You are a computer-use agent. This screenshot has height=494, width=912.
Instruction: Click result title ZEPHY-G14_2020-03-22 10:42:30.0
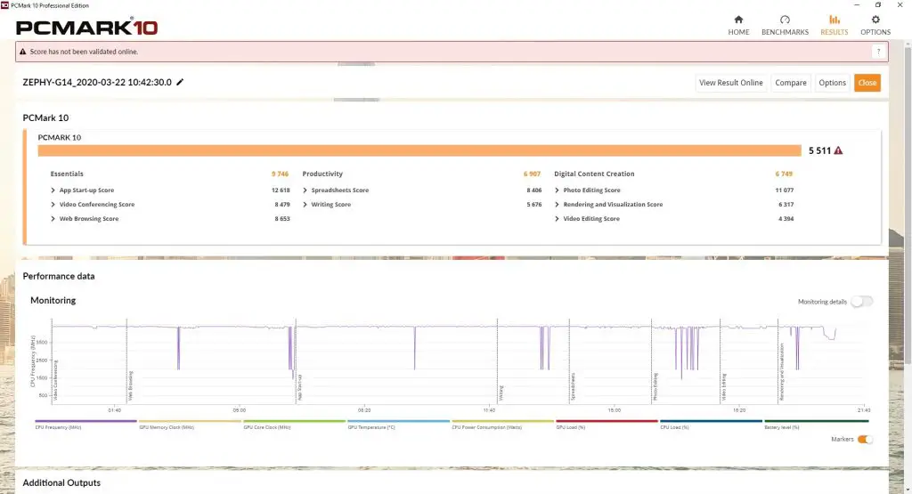pos(97,83)
